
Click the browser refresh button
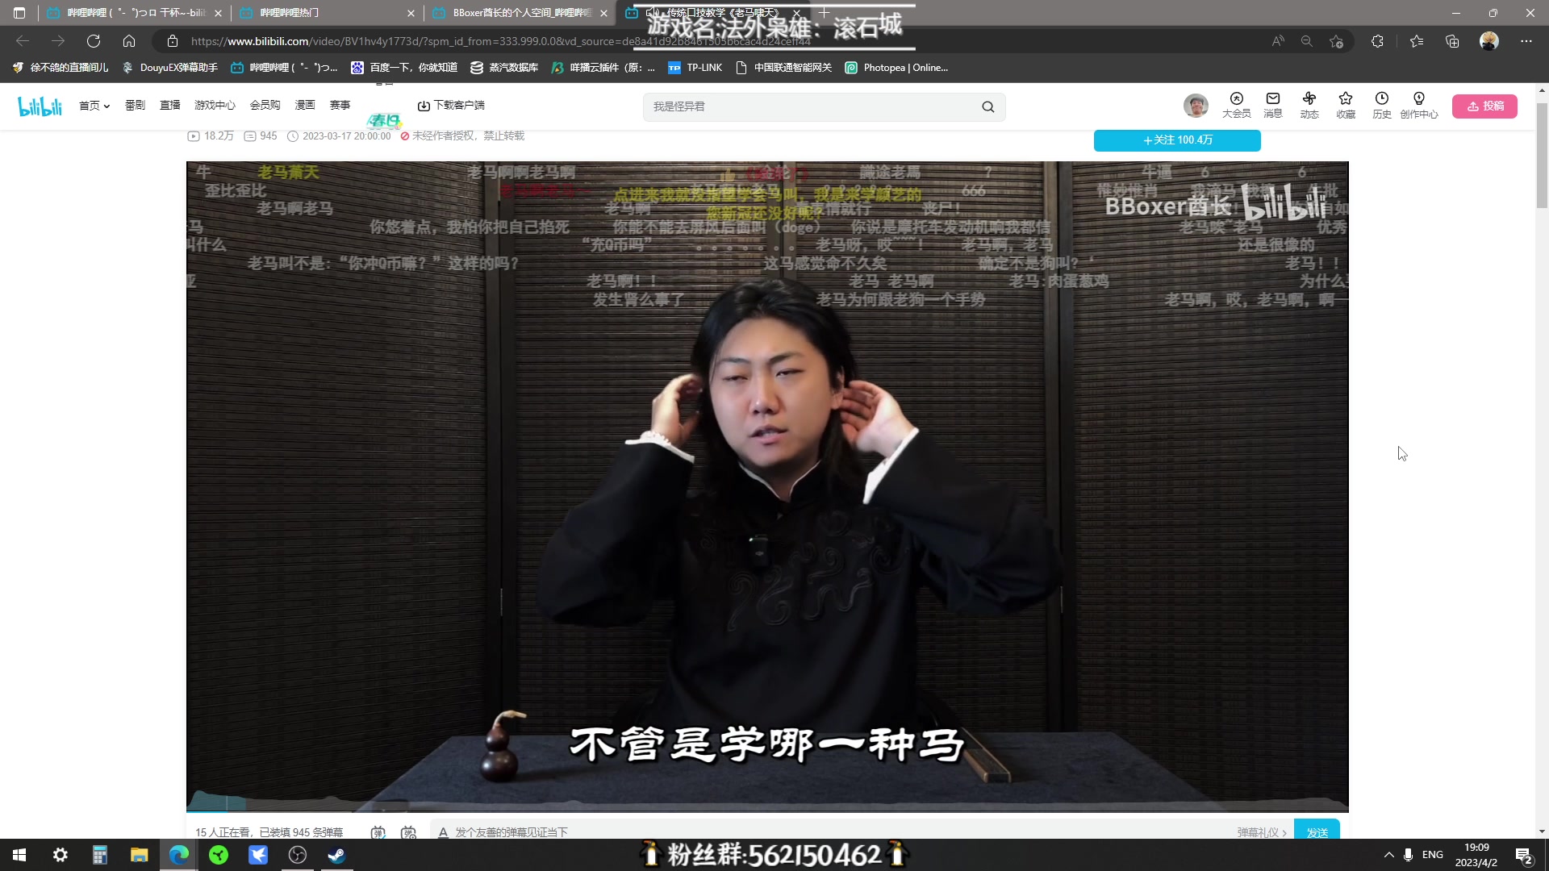94,41
